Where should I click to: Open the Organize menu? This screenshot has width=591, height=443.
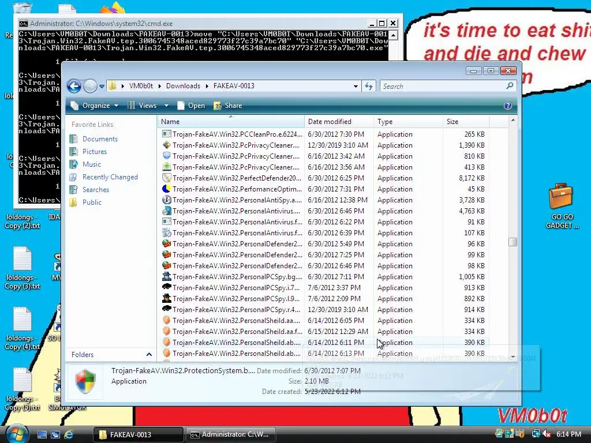(95, 106)
